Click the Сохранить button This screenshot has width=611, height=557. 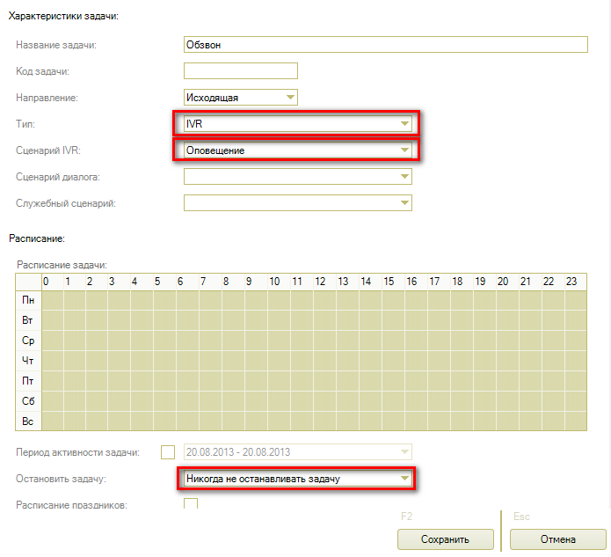(445, 539)
